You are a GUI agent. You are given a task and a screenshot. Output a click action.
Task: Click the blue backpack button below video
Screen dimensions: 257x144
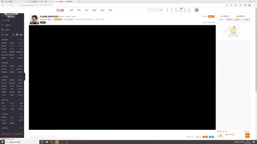(211, 137)
